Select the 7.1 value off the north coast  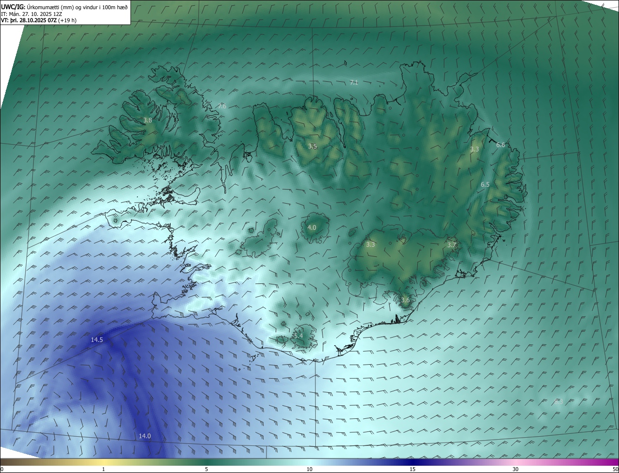(x=354, y=83)
